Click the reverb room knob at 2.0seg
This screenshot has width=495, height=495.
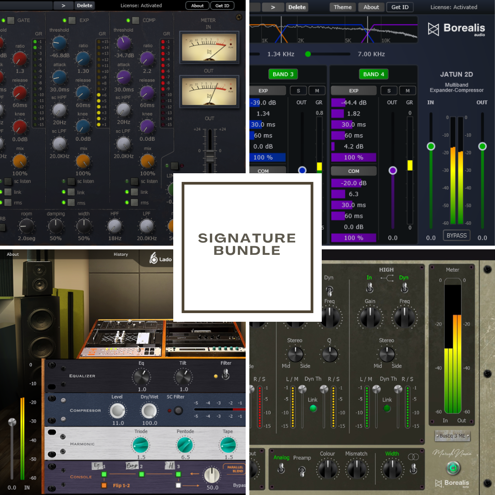tap(26, 226)
